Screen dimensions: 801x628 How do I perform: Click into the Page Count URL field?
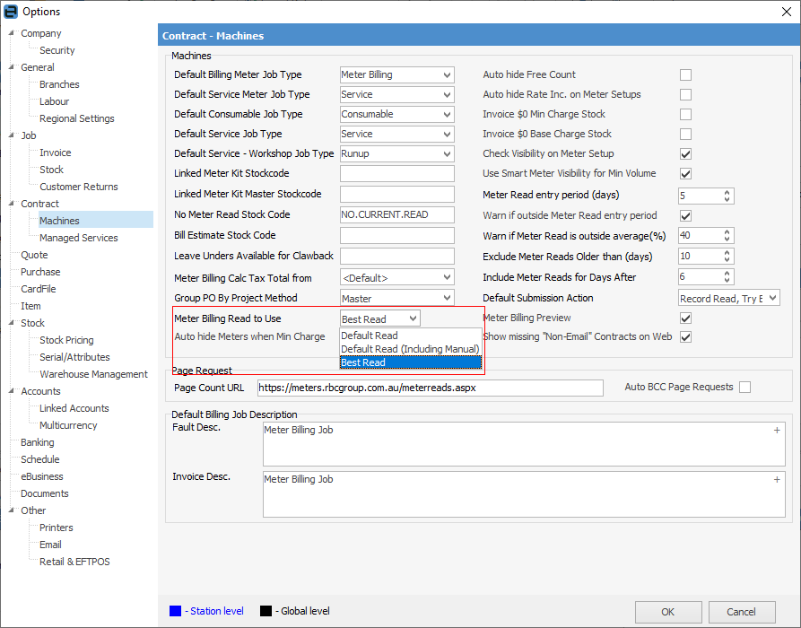430,388
